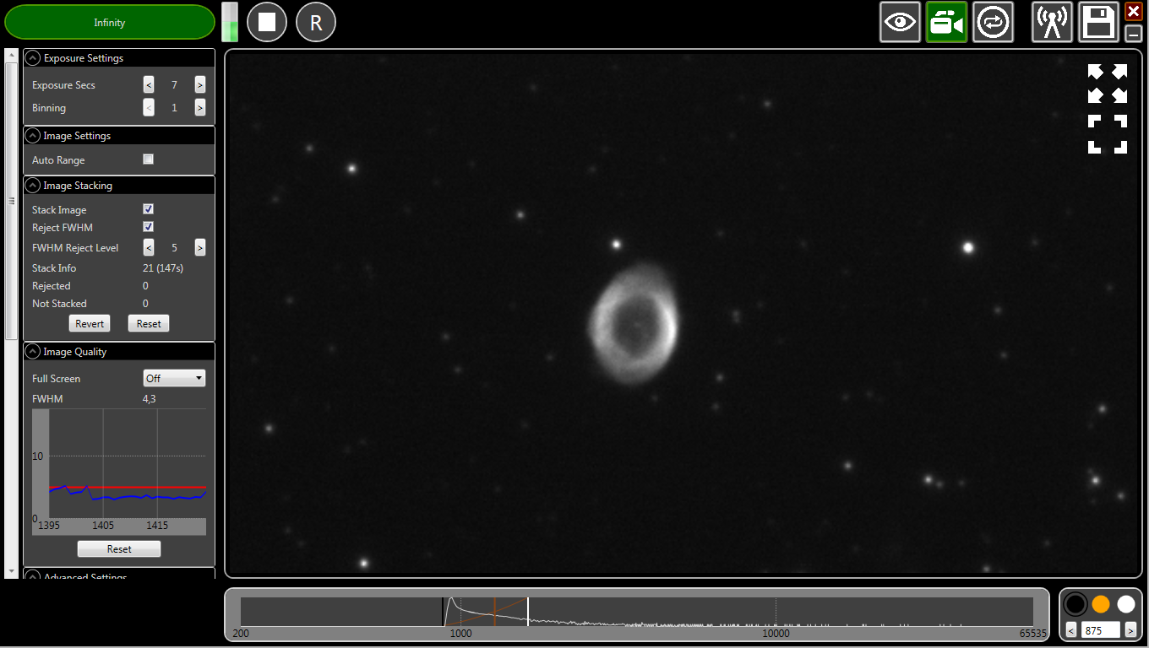
Task: Click the circular arrows replay icon
Action: pyautogui.click(x=993, y=22)
